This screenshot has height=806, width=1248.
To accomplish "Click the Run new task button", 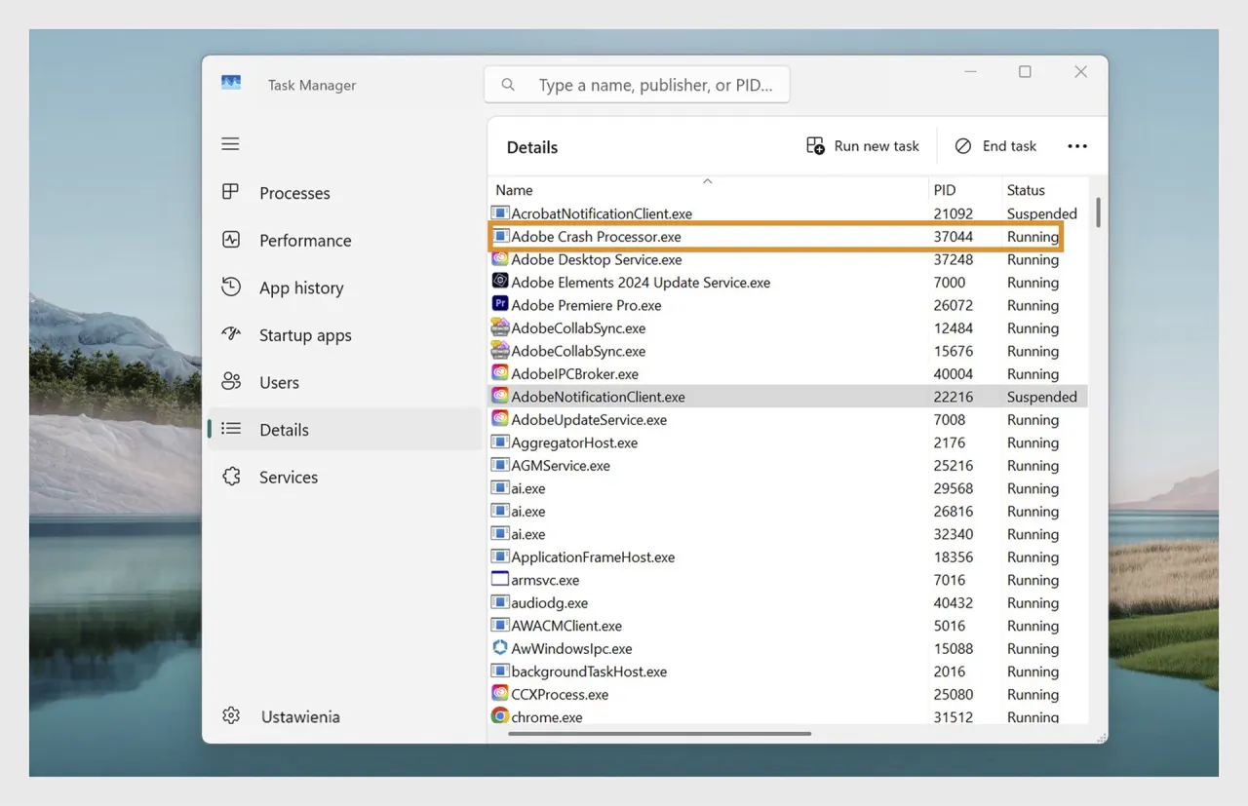I will [x=863, y=145].
